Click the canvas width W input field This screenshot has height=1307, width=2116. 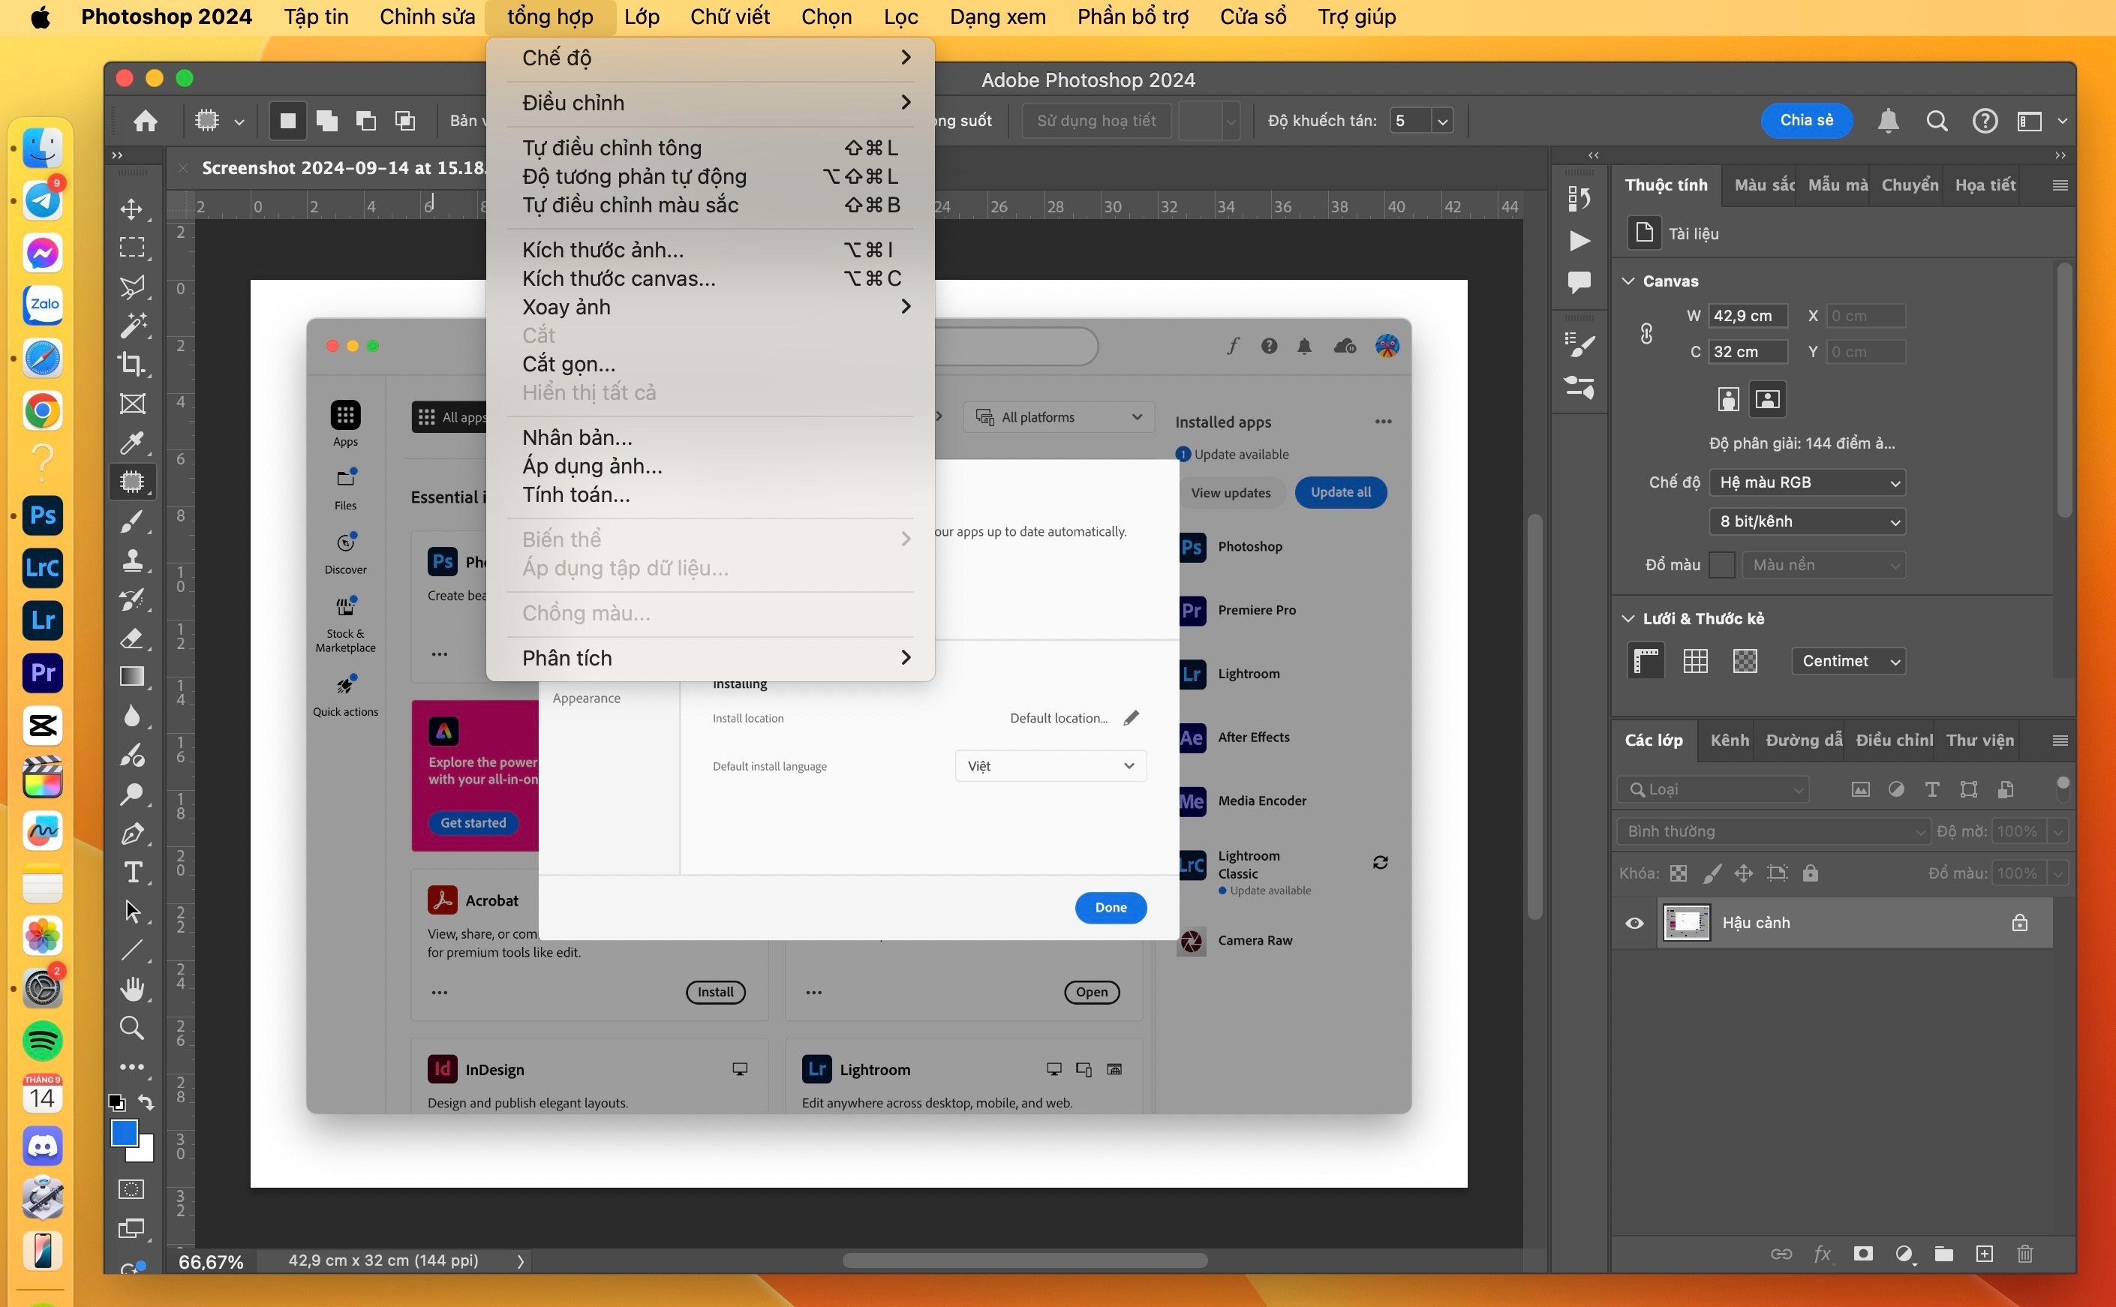click(1746, 317)
